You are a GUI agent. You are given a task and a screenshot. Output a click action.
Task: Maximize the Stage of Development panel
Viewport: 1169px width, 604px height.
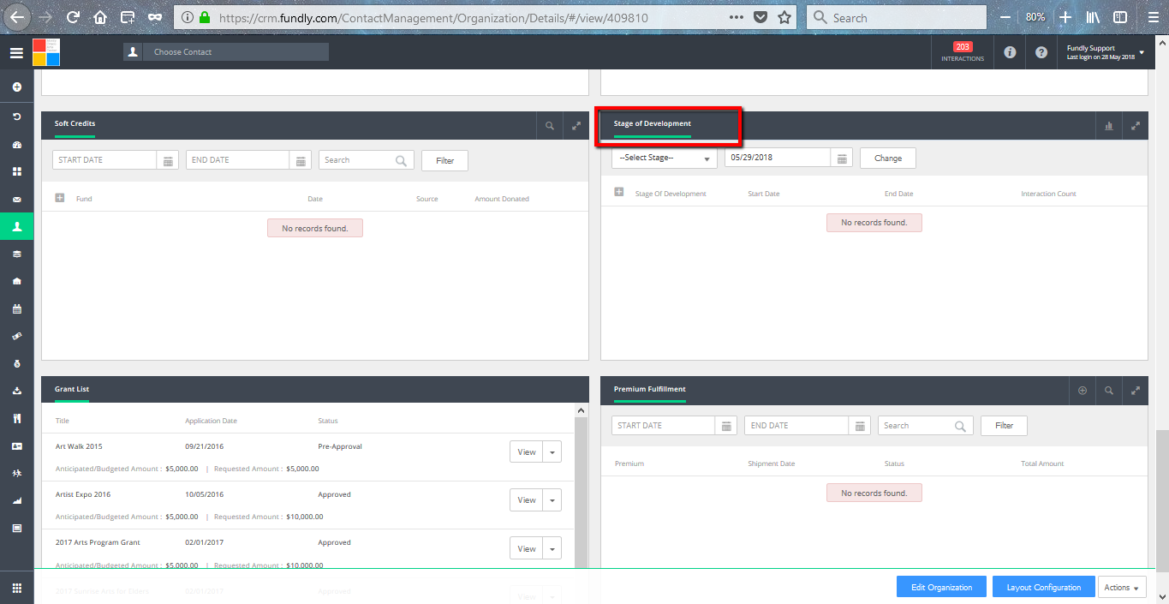coord(1135,126)
